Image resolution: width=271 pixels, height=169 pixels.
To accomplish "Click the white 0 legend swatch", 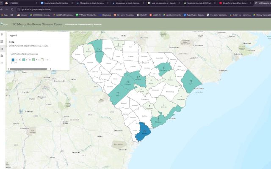I will click(x=13, y=63).
